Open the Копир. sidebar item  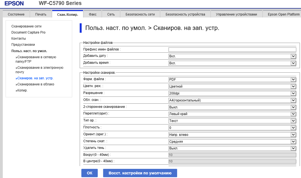click(x=22, y=90)
